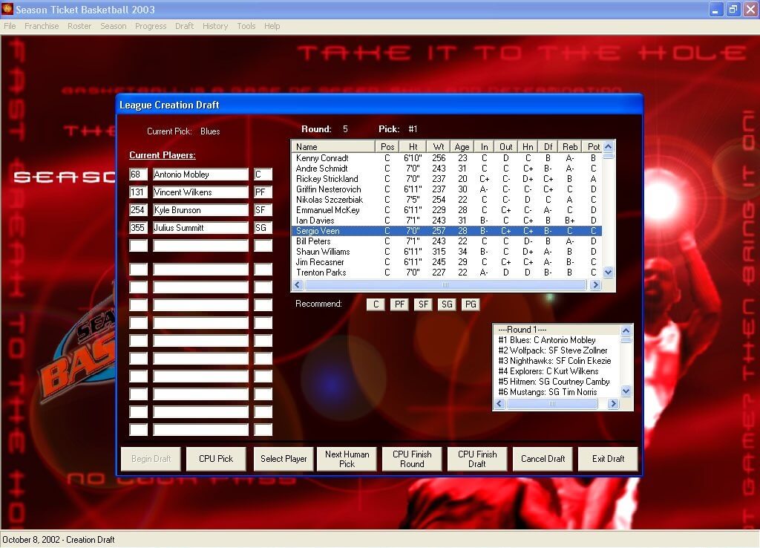This screenshot has height=548, width=760.
Task: Recommend an SF position player
Action: coord(423,304)
